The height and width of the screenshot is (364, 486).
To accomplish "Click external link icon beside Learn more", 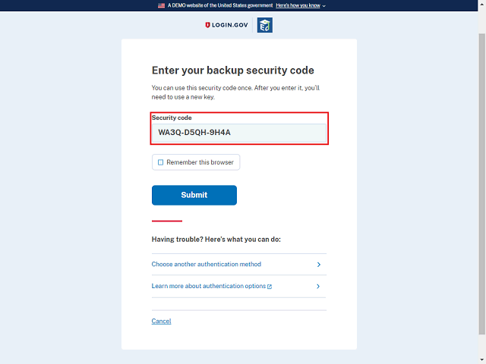I will (270, 287).
